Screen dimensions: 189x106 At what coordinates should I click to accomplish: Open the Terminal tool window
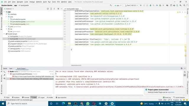coord(26,97)
